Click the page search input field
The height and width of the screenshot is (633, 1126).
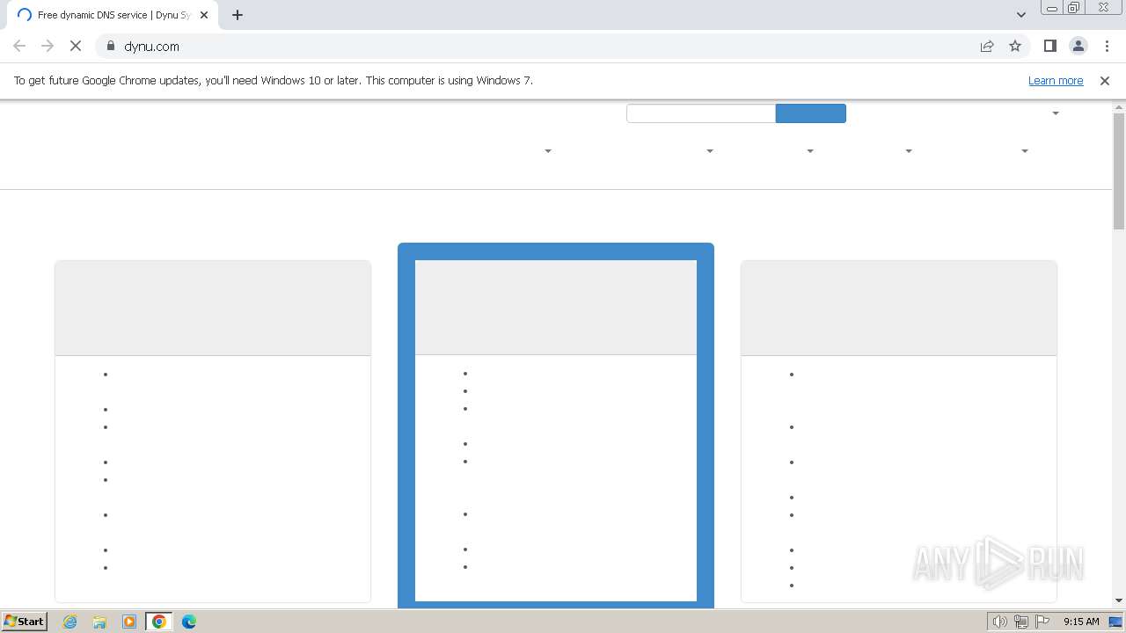[x=701, y=113]
